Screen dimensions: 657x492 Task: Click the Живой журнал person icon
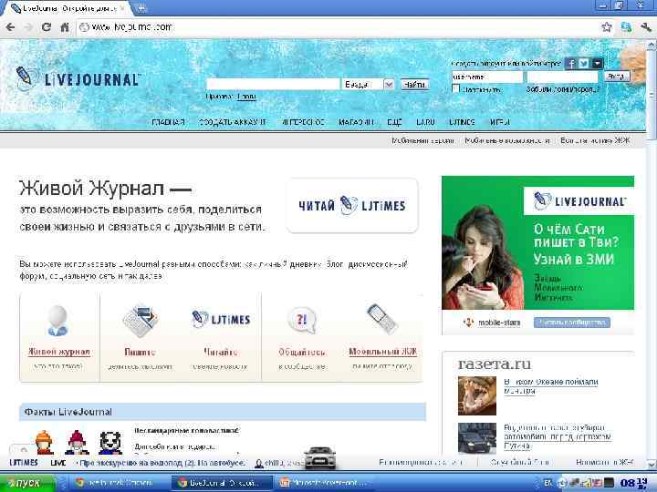(x=57, y=322)
